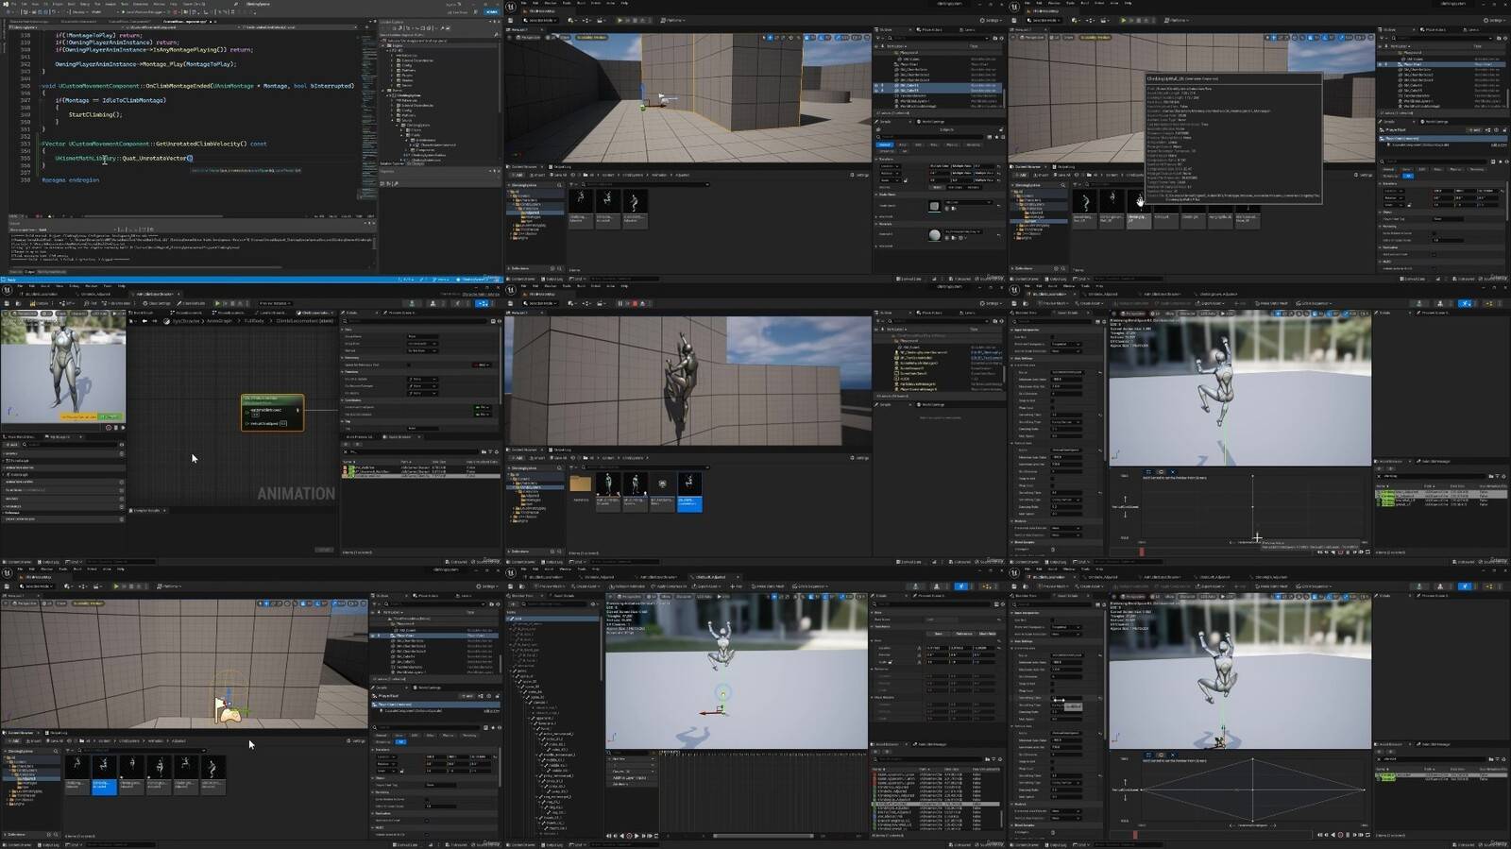Select the blue highlighted asset thumbnail in the Player Start editor
This screenshot has width=1511, height=849.
[104, 775]
